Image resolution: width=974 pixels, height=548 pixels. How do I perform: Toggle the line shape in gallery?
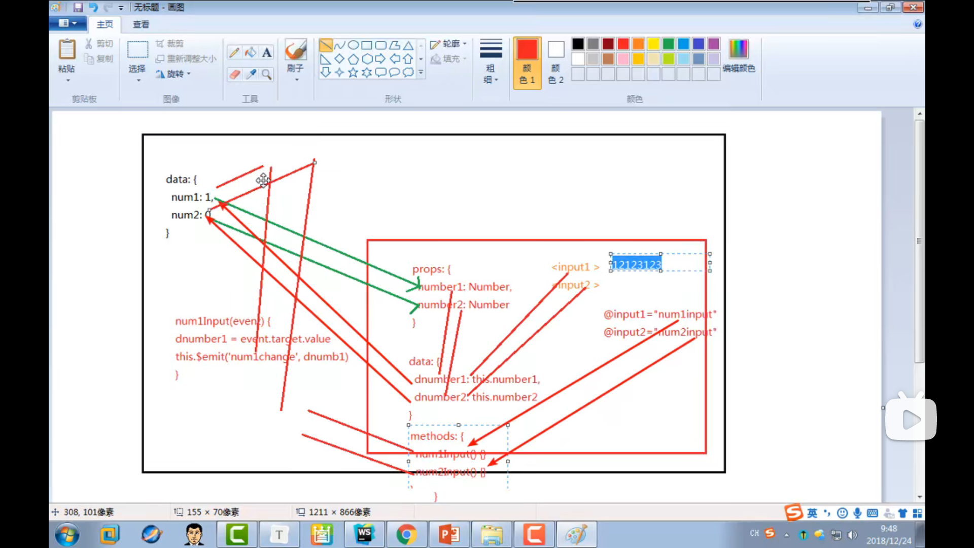[326, 45]
